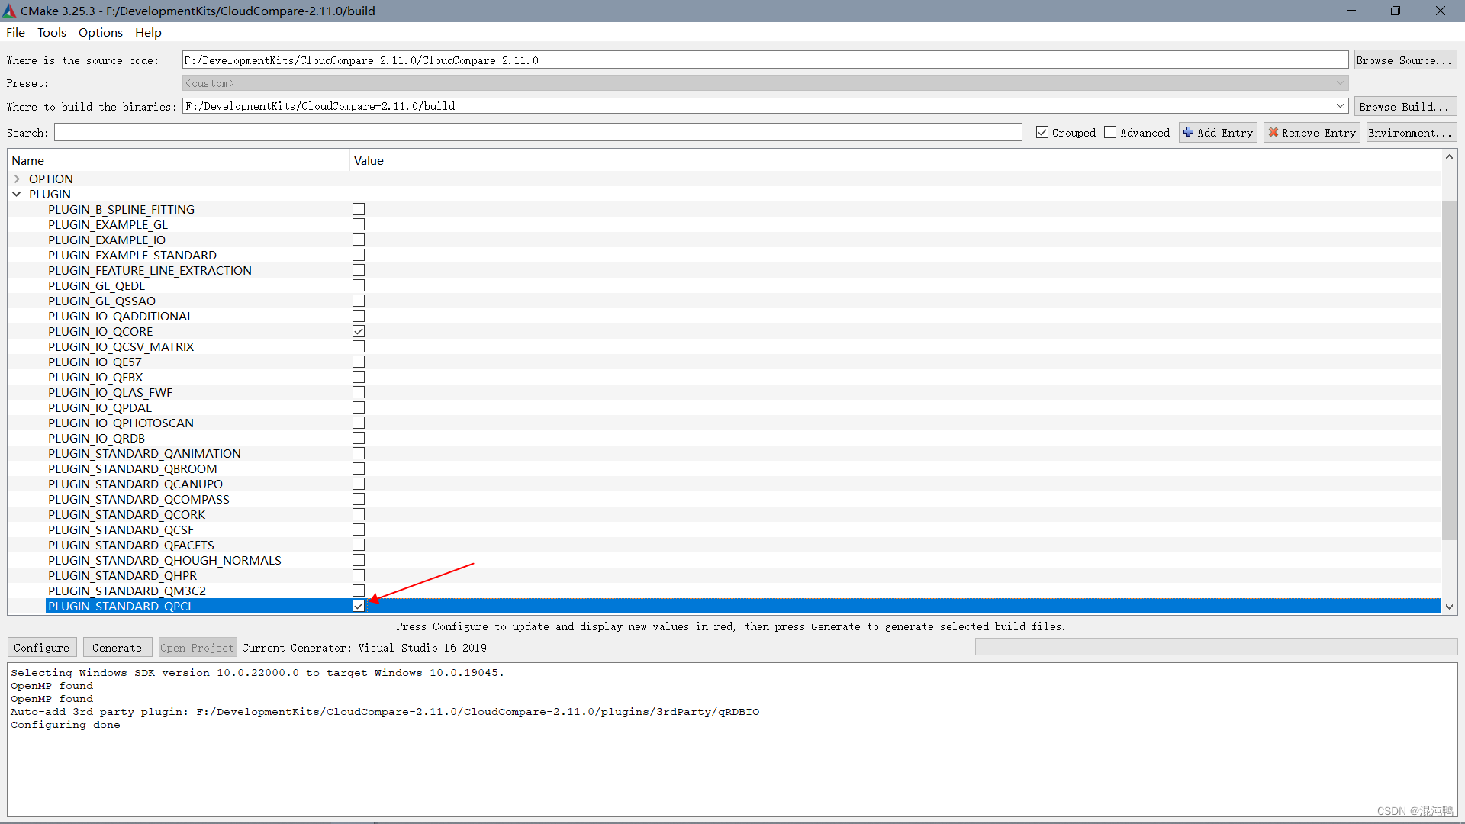Expand the OPTION group
Viewport: 1465px width, 824px height.
tap(17, 179)
